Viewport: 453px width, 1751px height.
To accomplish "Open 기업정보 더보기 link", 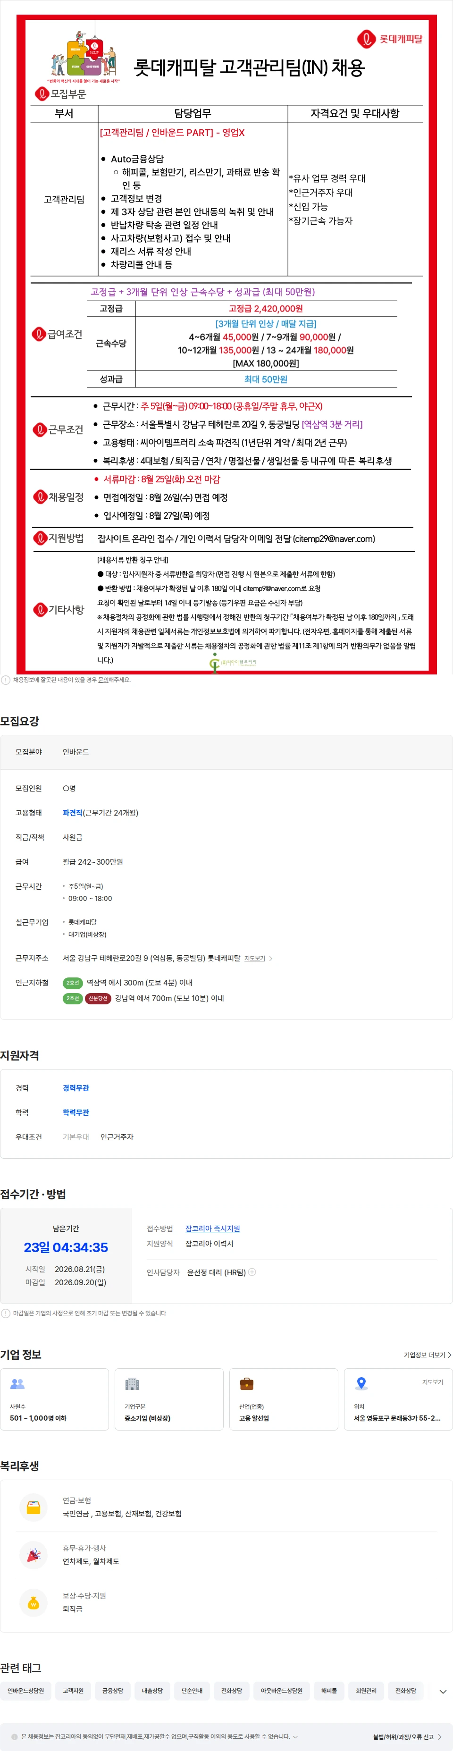I will pos(427,1355).
